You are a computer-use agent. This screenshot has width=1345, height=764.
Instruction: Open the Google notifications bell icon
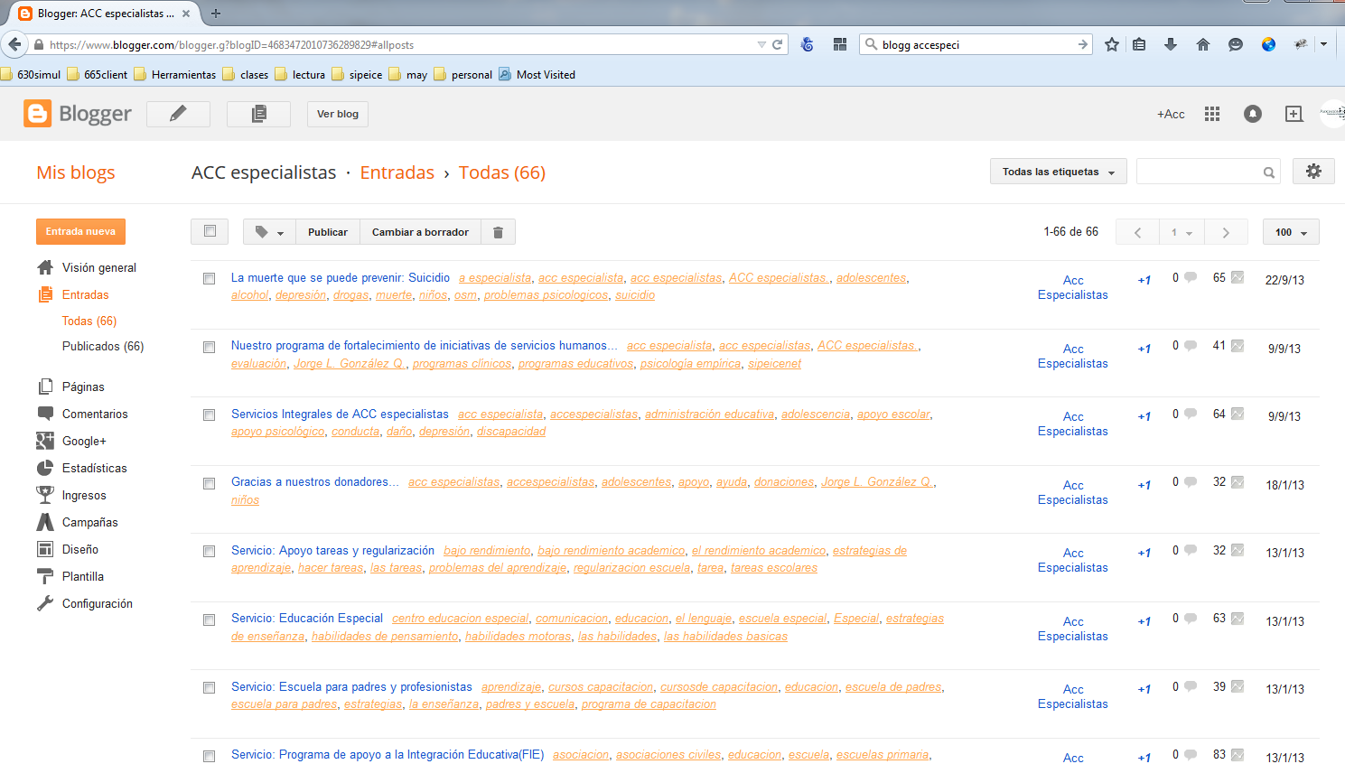[x=1253, y=114]
